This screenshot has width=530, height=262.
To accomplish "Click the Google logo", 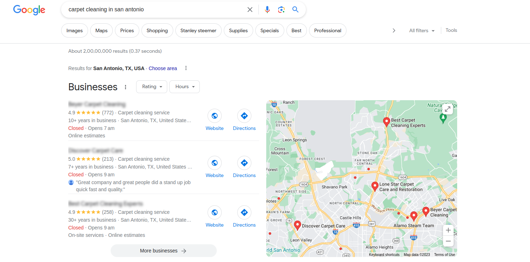I will click(29, 10).
